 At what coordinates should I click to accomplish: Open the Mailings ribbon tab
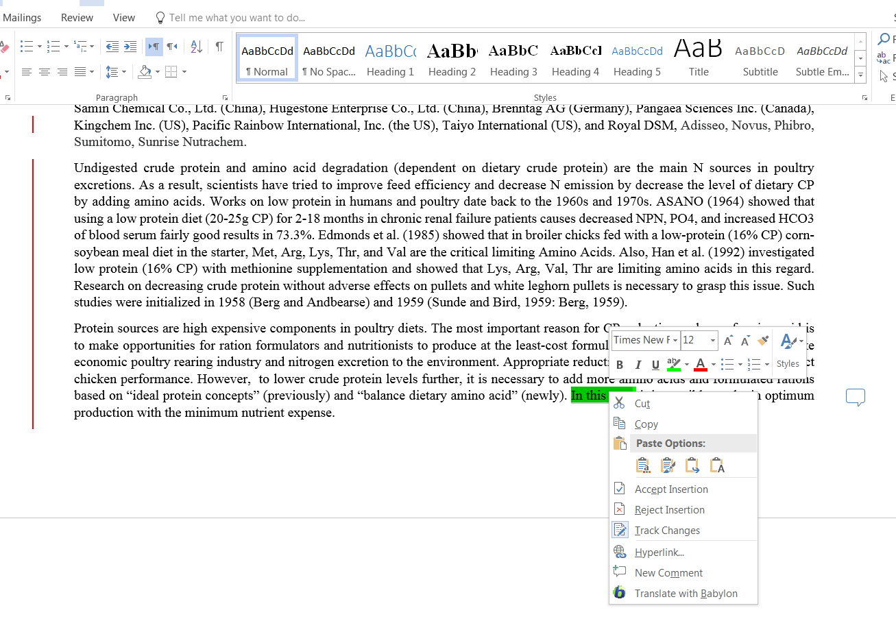coord(22,18)
